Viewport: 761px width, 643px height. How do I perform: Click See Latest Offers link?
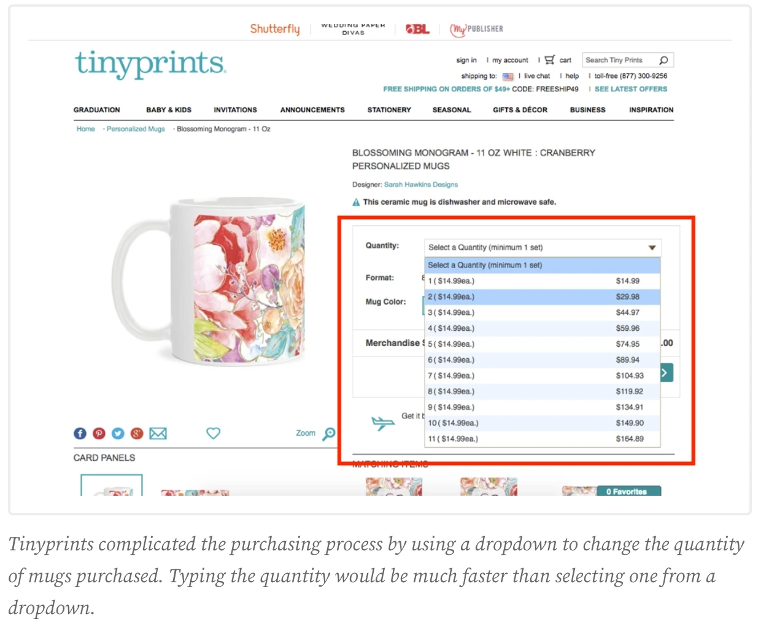click(x=631, y=90)
